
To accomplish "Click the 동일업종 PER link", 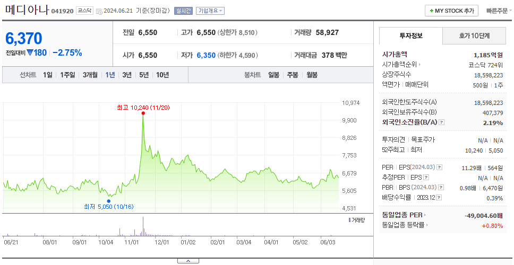I will click(402, 215).
